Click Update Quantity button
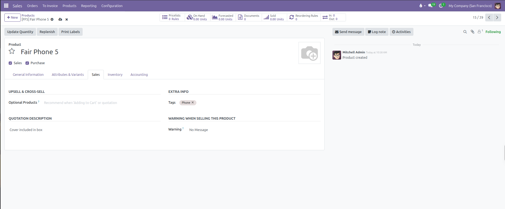505x209 pixels. tap(20, 32)
